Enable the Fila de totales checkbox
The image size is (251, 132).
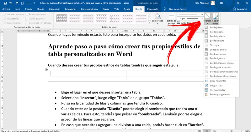click(x=3, y=19)
